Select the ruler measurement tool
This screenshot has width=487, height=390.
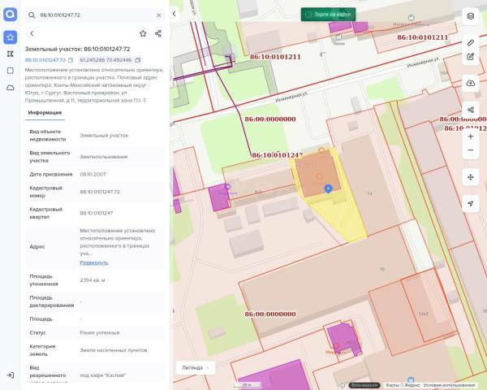[471, 42]
